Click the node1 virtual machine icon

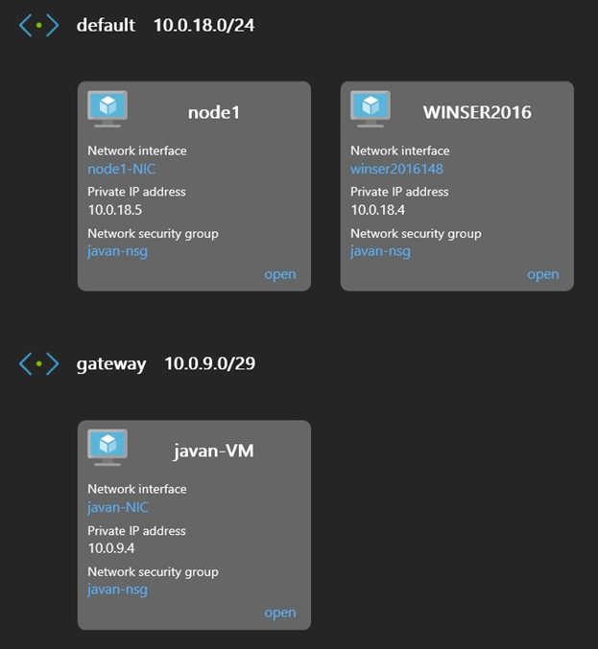(108, 108)
